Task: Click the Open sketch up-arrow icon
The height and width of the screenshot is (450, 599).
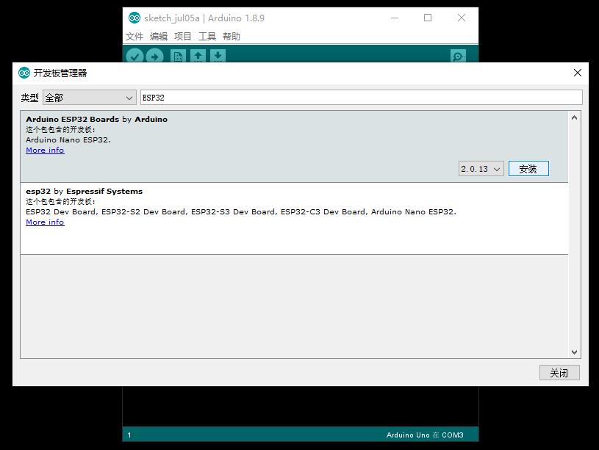Action: point(198,56)
